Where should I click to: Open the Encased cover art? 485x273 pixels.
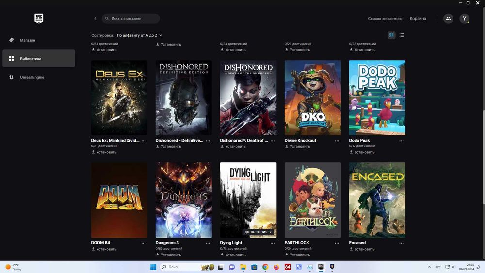(377, 200)
